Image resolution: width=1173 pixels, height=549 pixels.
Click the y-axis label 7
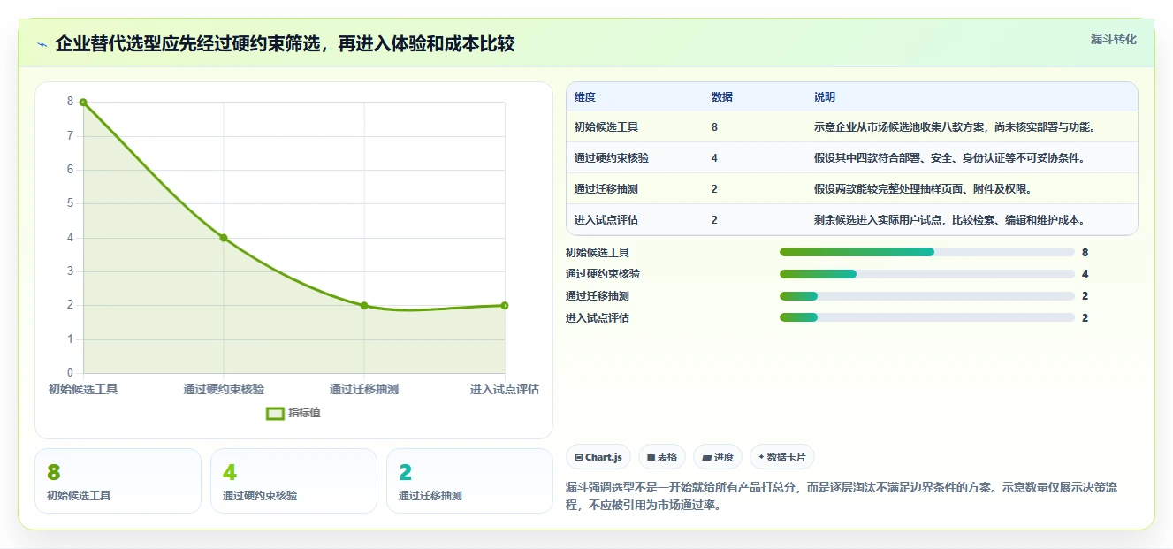click(x=71, y=136)
